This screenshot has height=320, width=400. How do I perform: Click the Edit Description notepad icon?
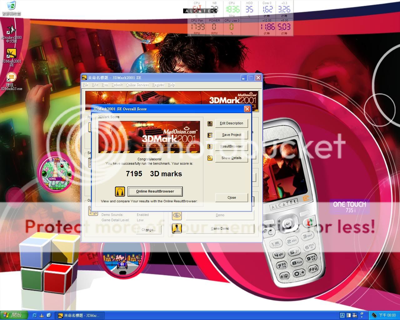coord(210,124)
